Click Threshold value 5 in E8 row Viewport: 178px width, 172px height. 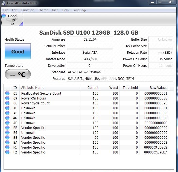tap(137, 137)
